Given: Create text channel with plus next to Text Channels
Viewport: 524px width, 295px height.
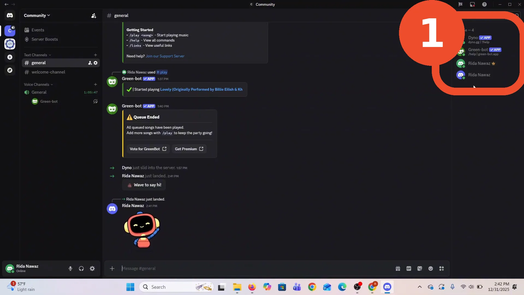Looking at the screenshot, I should point(96,55).
